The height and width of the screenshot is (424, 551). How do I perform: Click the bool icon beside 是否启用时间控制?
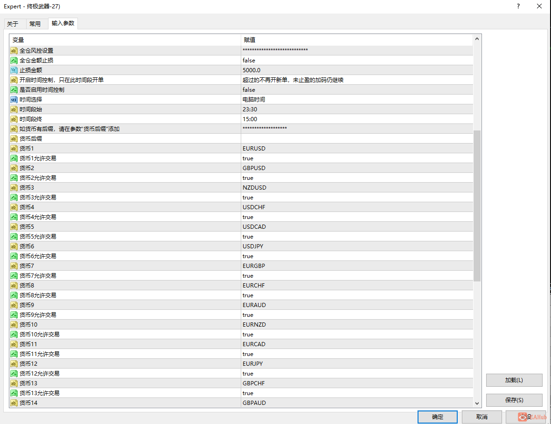coord(14,90)
